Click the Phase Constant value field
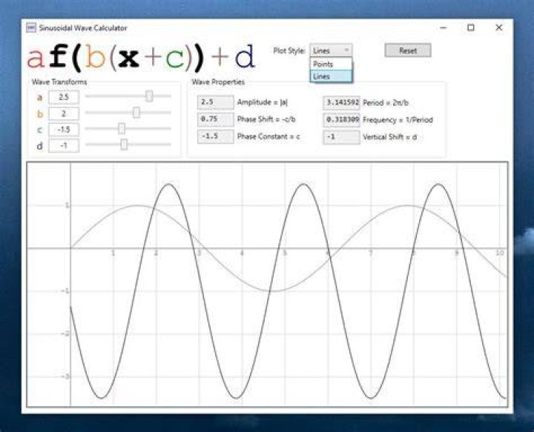 [216, 137]
